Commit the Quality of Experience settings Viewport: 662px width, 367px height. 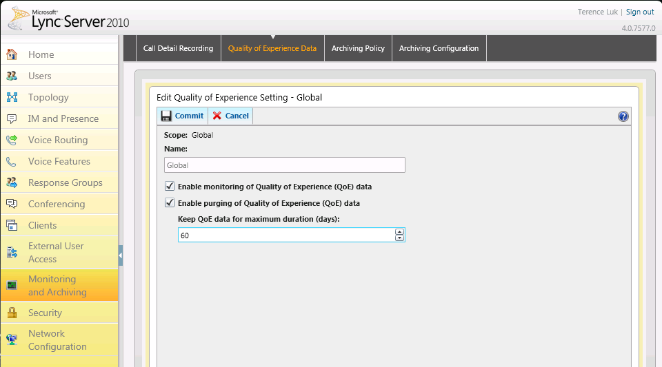pos(183,116)
